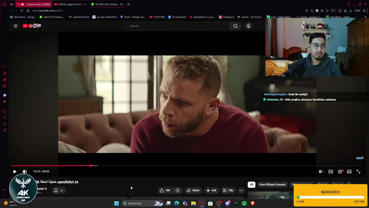369x208 pixels.
Task: Like the video with 18K likes
Action: click(165, 190)
